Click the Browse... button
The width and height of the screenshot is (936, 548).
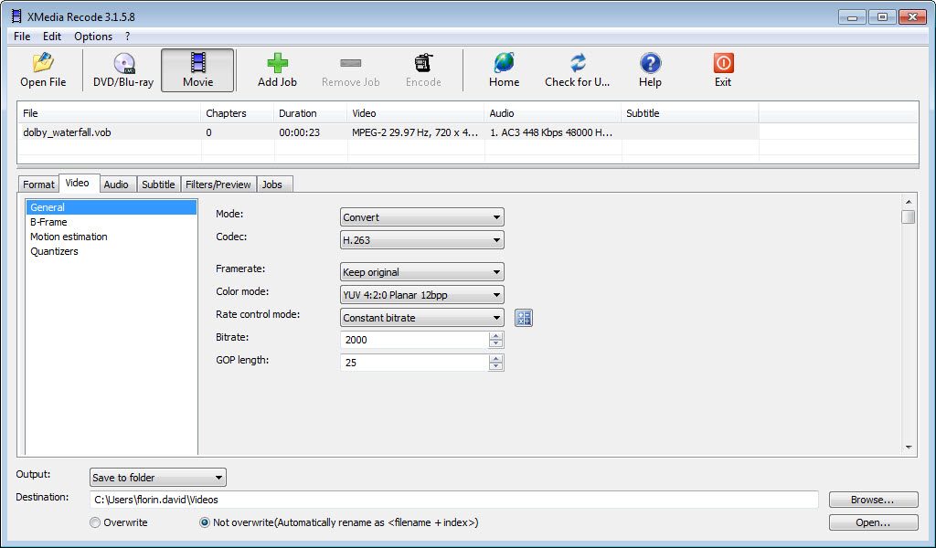(873, 500)
